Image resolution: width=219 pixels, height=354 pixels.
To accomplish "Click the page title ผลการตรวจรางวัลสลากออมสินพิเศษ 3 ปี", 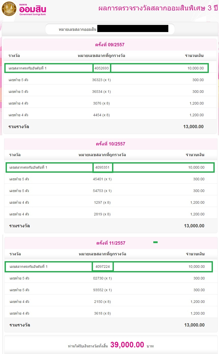I will tap(158, 8).
